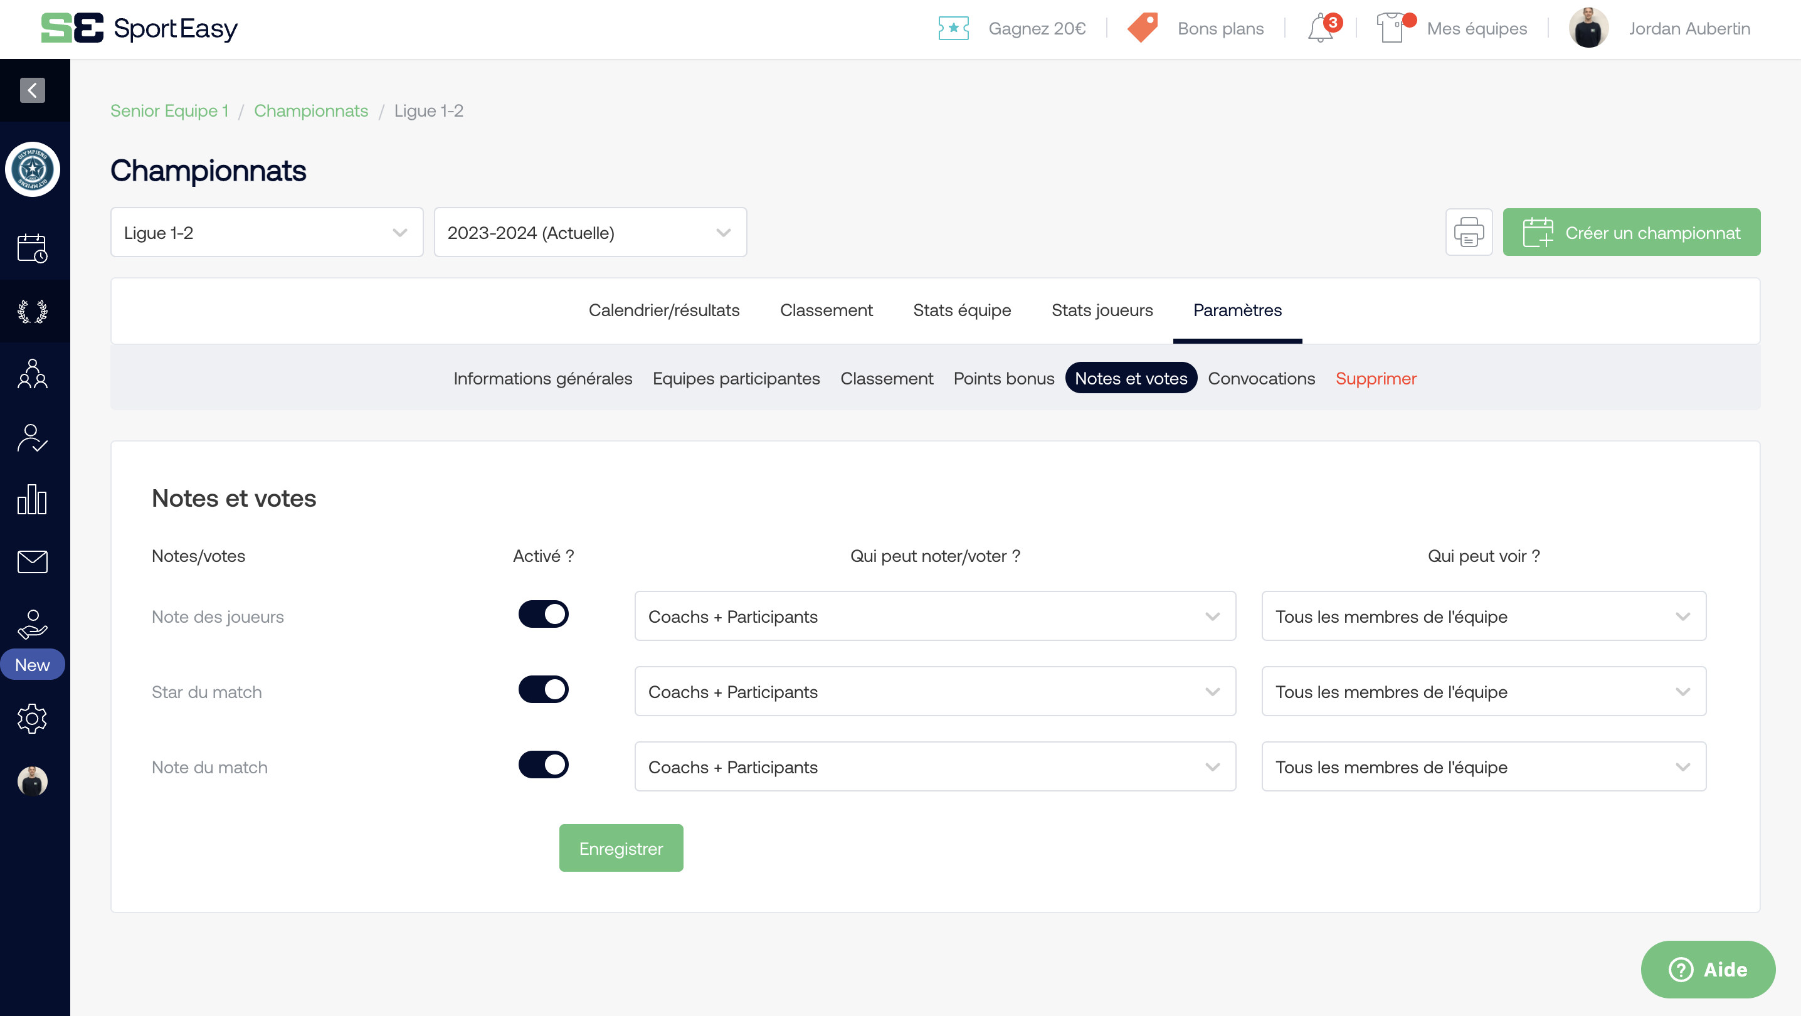Open Informations générales sub-tab

[542, 378]
